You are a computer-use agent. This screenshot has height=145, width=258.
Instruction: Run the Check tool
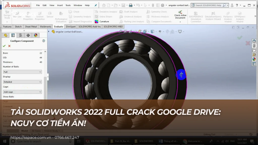(x=74, y=12)
